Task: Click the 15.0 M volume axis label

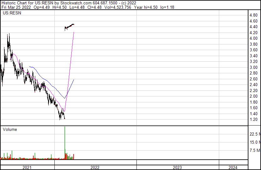Action: click(255, 142)
